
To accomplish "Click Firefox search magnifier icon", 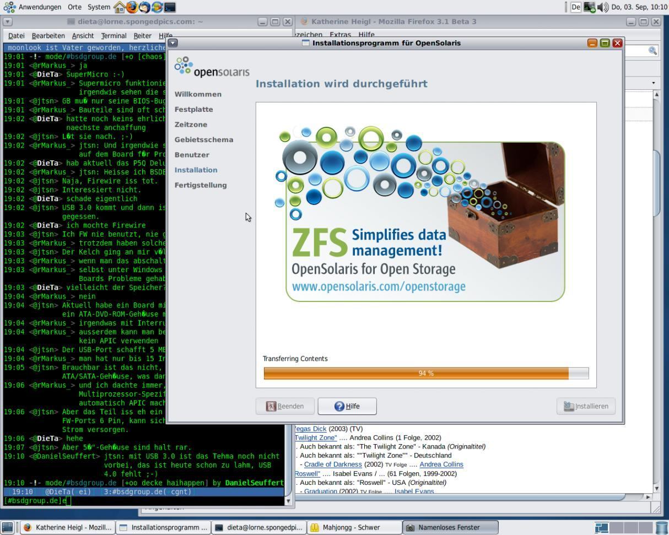I will click(652, 51).
